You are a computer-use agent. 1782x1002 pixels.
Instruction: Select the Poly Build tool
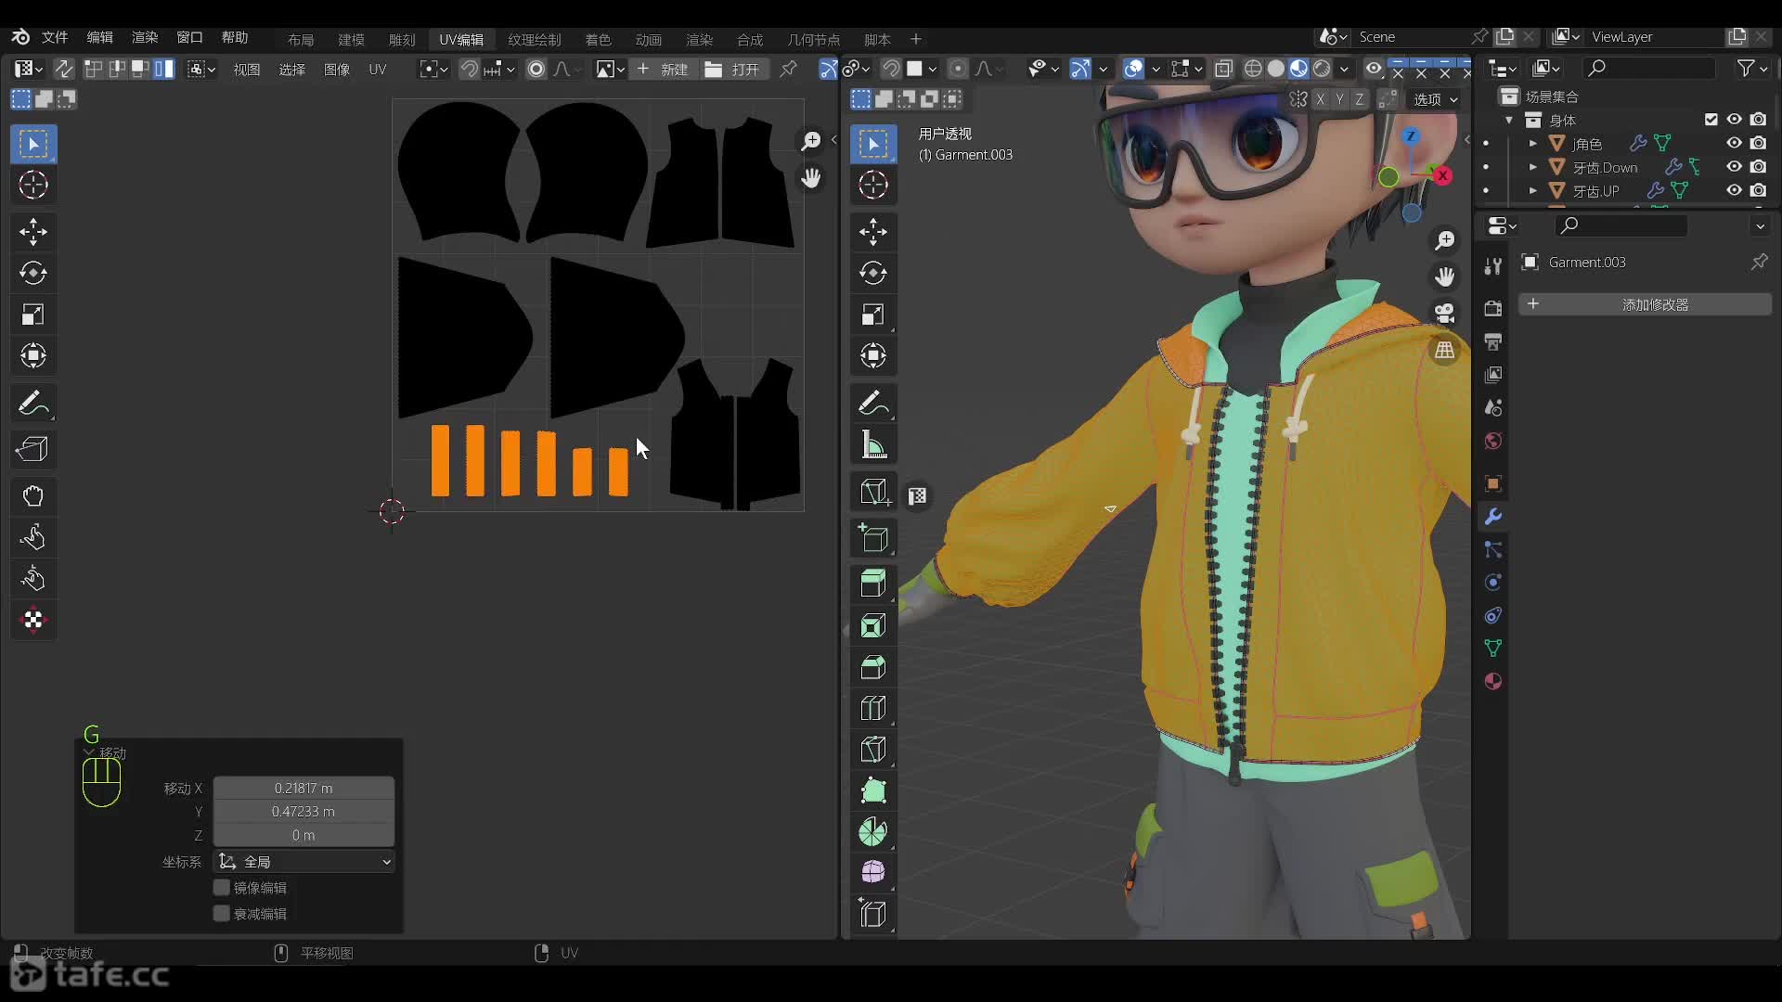coord(873,790)
